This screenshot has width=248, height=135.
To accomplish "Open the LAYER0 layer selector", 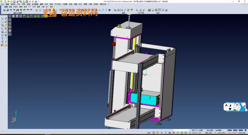I will tap(219, 130).
